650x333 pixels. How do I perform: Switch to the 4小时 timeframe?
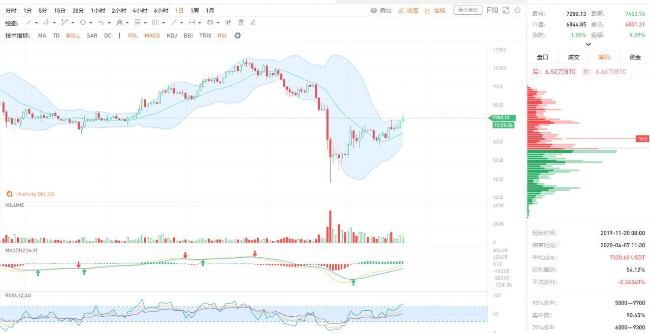coord(140,10)
